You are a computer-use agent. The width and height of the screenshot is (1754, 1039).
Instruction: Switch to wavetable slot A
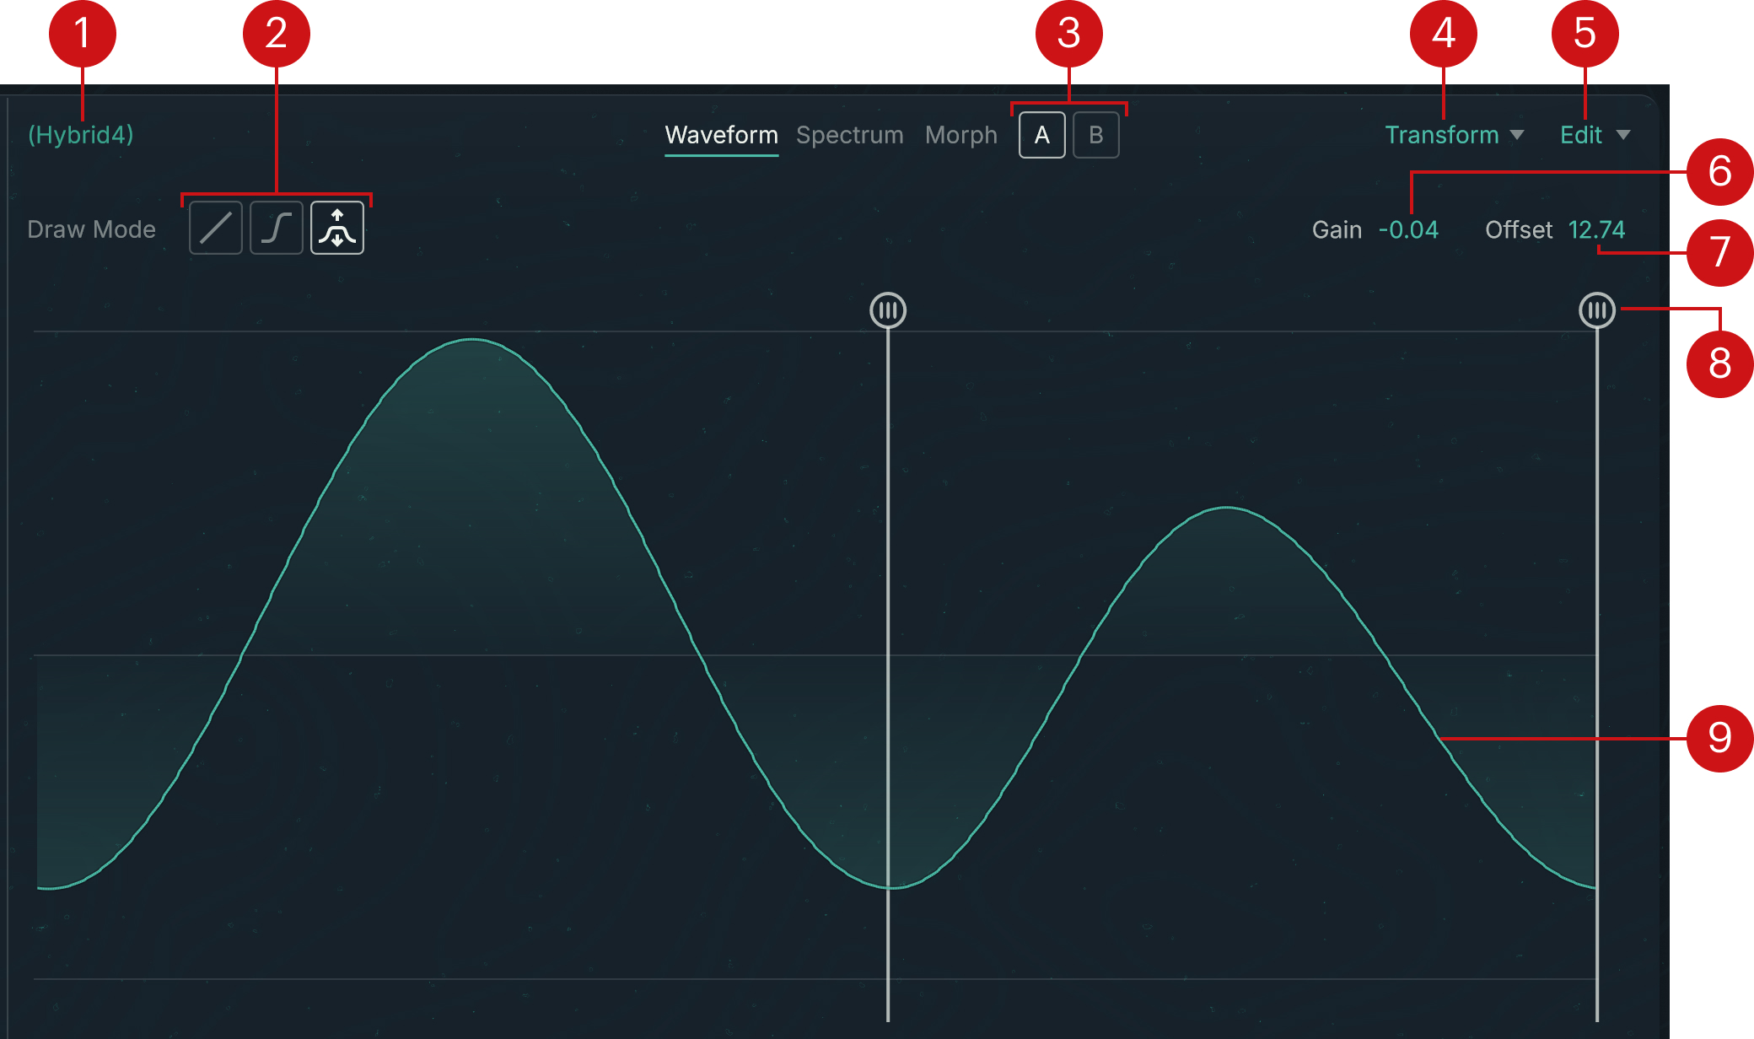tap(1042, 135)
